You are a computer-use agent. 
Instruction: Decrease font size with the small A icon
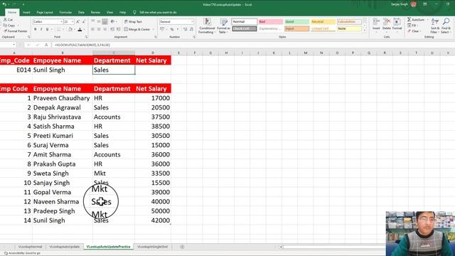(x=84, y=22)
